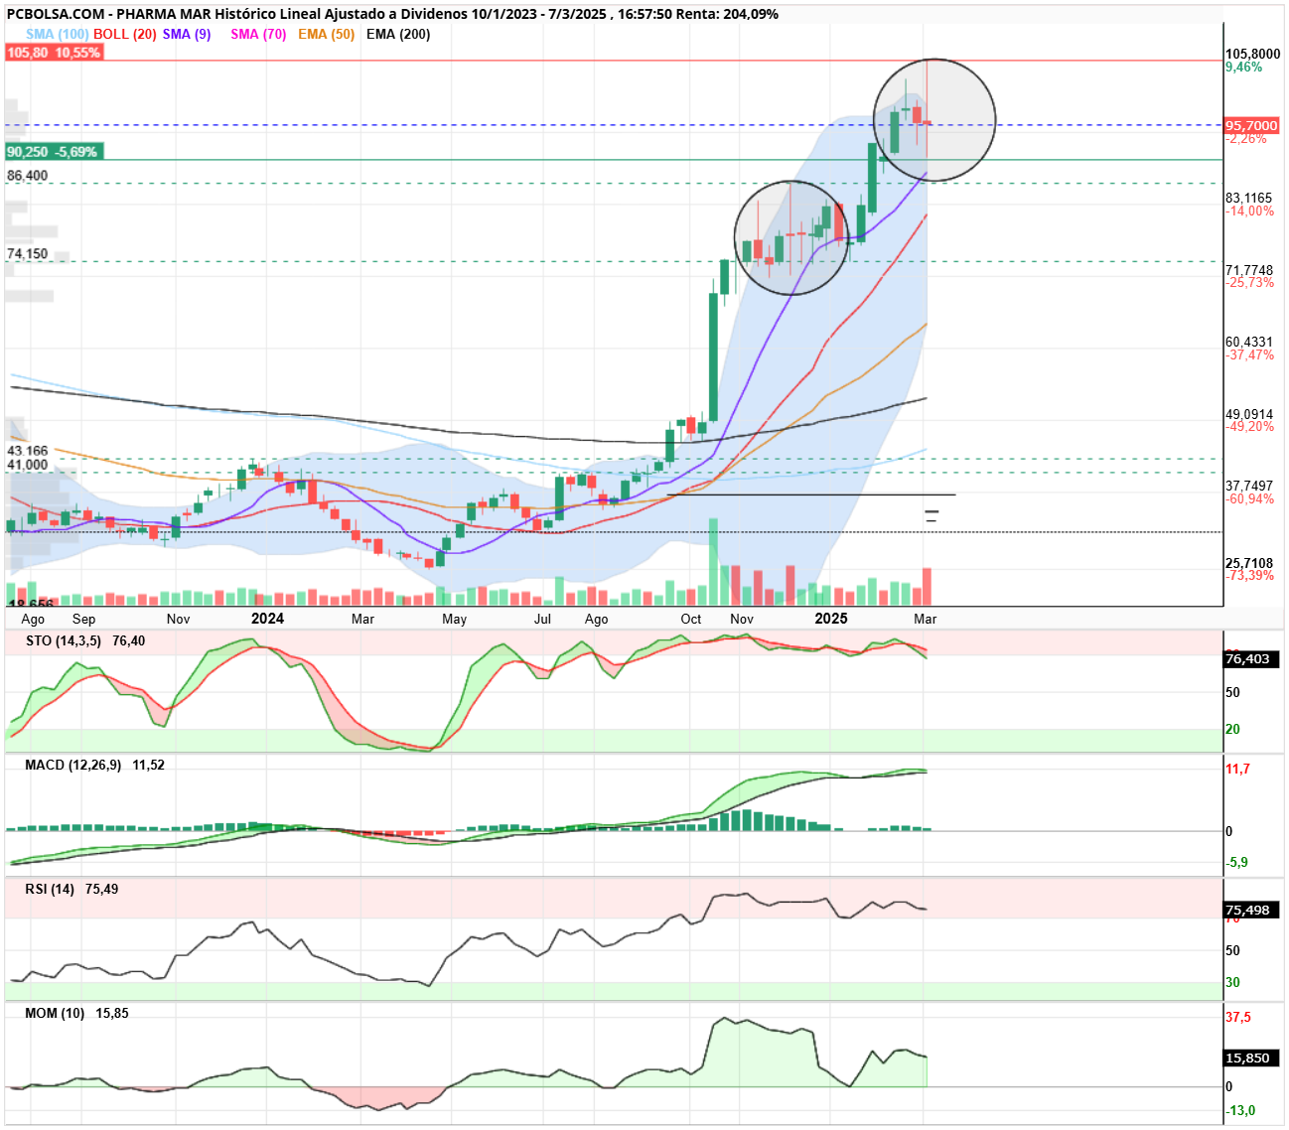Click the 60,4331 axis value
Screen dimensions: 1289x1130
pyautogui.click(x=1249, y=343)
